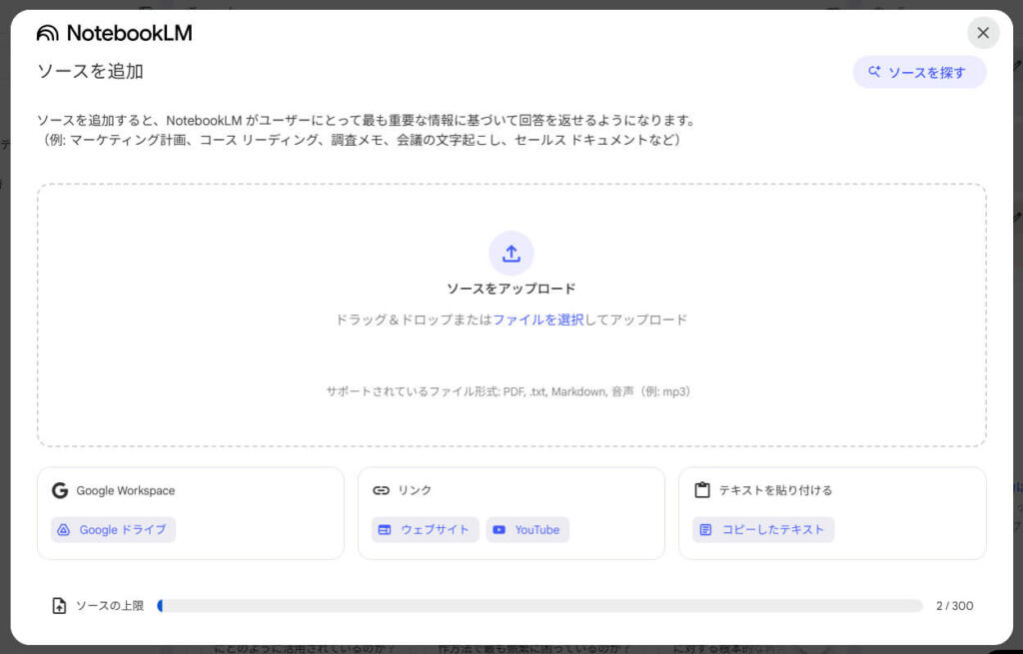Click the file icon next to ソースの上限
The width and height of the screenshot is (1023, 654).
tap(58, 605)
